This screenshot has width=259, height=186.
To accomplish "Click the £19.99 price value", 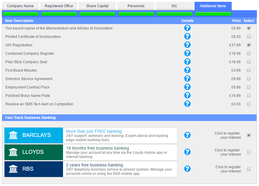I will [235, 96].
